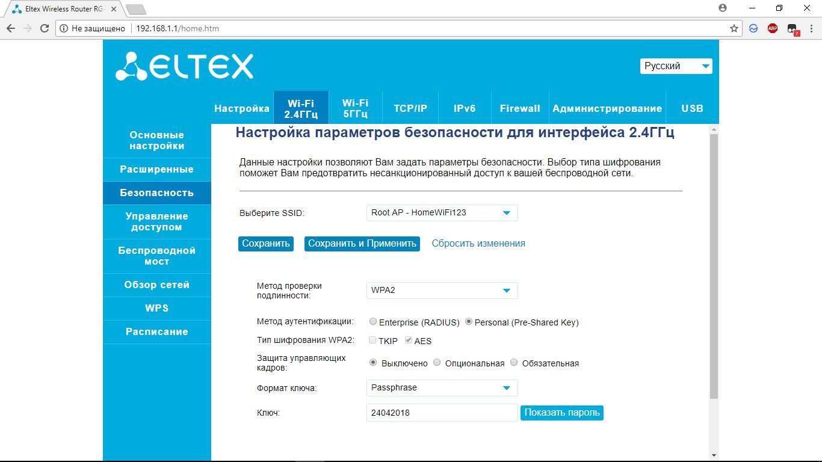Click the Chrome profile avatar icon
822x462 pixels.
[723, 8]
